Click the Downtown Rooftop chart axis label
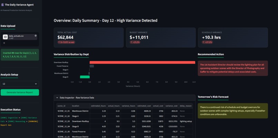 (x=61, y=62)
